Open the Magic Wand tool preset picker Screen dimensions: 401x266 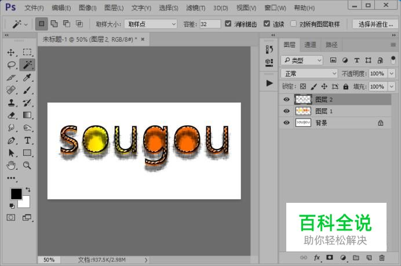point(20,24)
